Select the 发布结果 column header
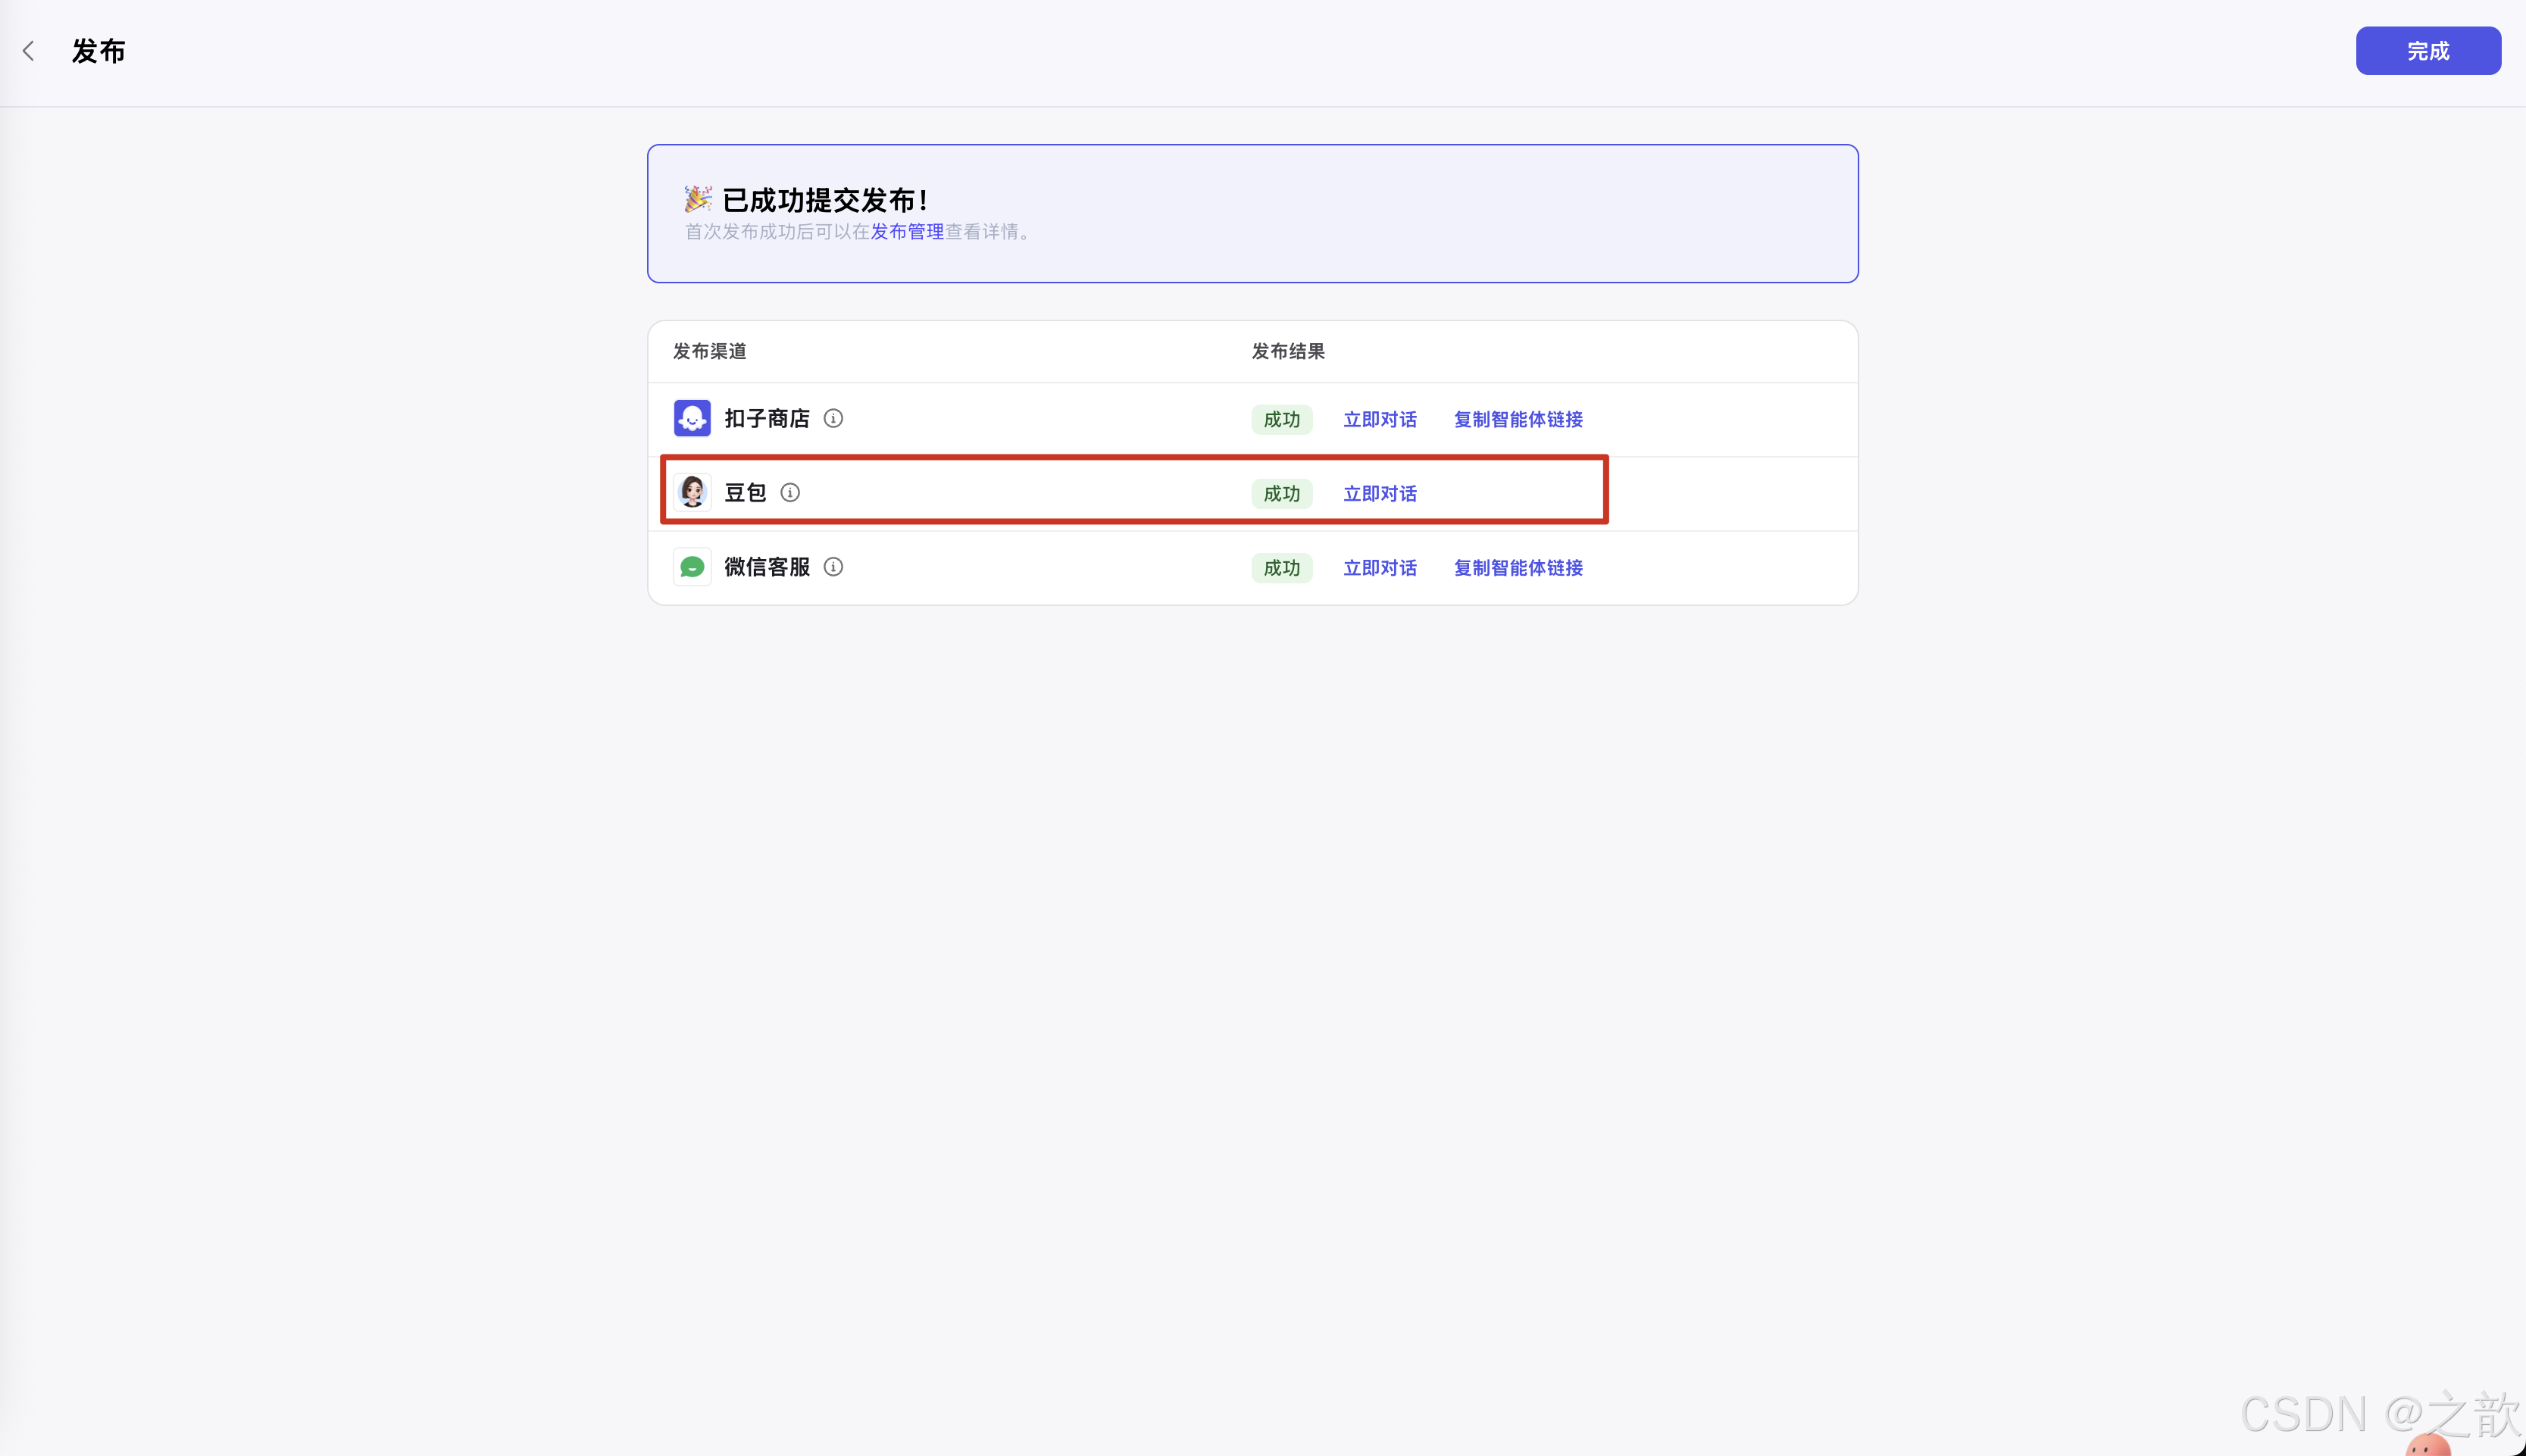2526x1456 pixels. click(1287, 351)
